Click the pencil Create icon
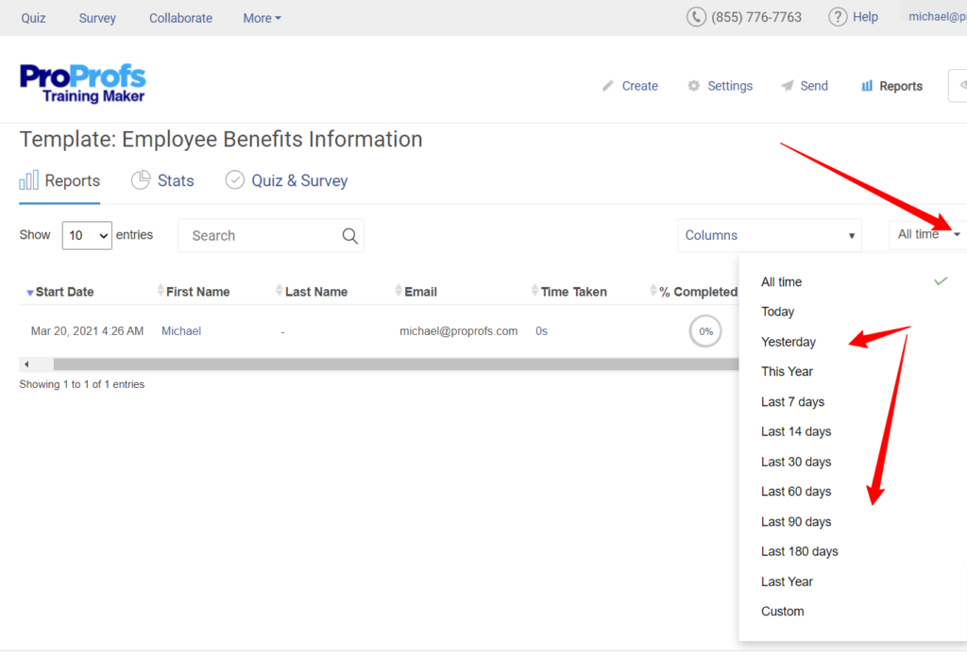The width and height of the screenshot is (967, 658). pyautogui.click(x=608, y=86)
